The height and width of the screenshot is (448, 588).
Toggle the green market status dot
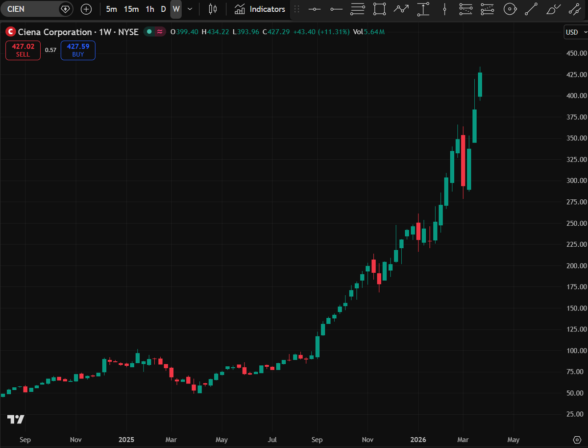pyautogui.click(x=149, y=32)
